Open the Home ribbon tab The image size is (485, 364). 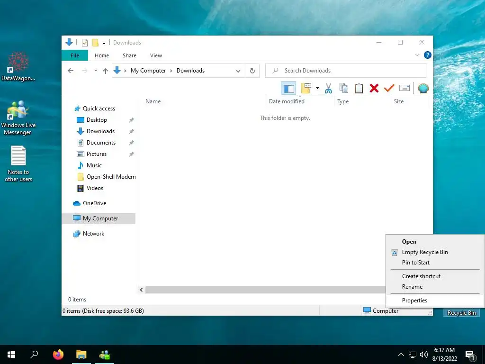102,55
